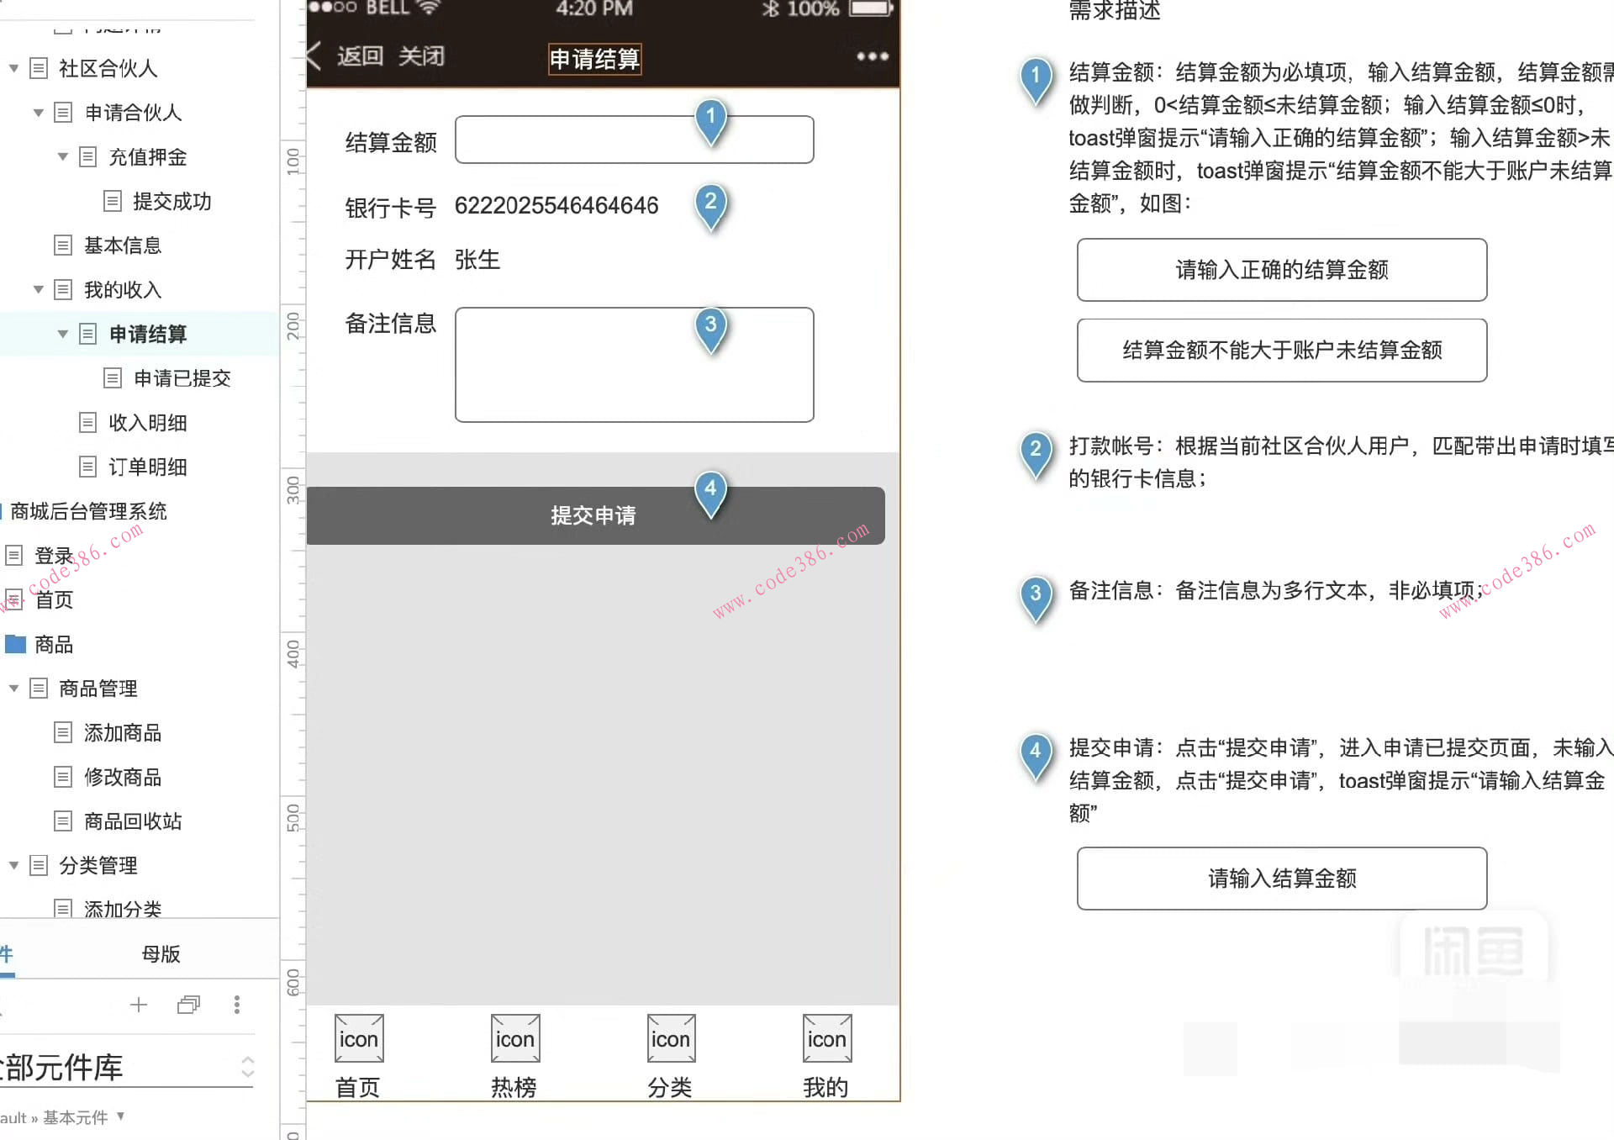This screenshot has height=1140, width=1614.
Task: Switch to the 母版 tab
Action: [x=162, y=953]
